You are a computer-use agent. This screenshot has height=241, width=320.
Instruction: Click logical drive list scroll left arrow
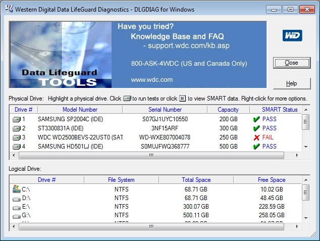(14, 226)
